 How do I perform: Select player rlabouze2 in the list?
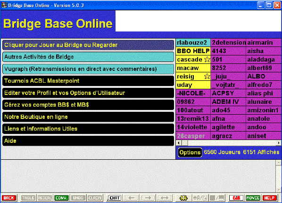coord(193,43)
